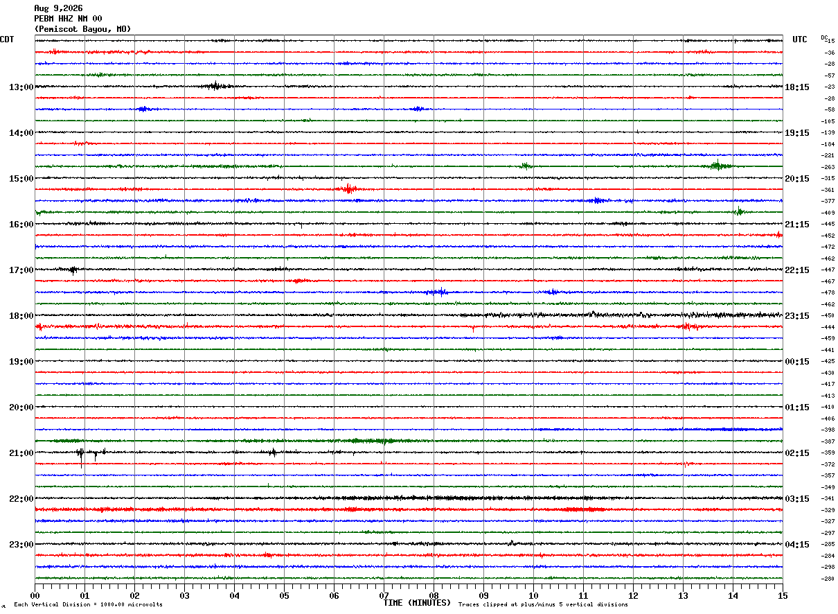Screen dimensions: 838x614
Task: Click the 04:15 UTC time label
Action: click(x=797, y=545)
